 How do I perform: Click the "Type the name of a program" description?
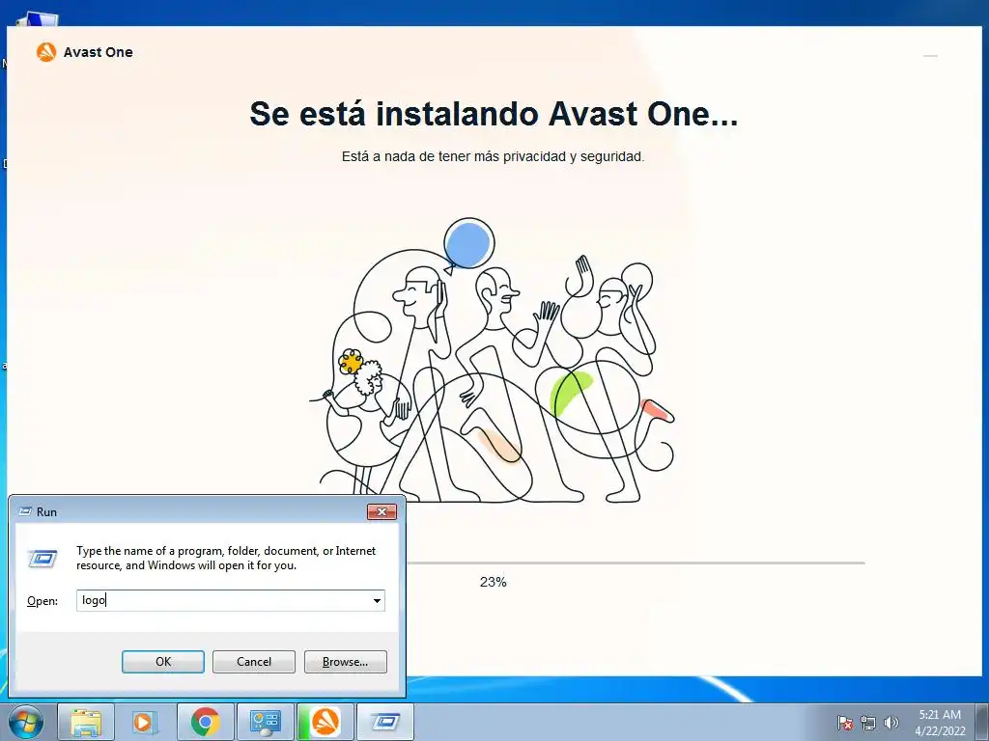(x=226, y=558)
